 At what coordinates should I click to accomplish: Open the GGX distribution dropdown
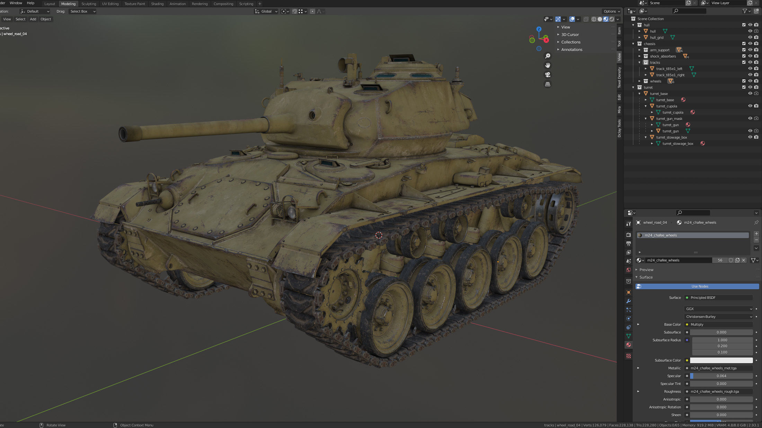click(719, 309)
